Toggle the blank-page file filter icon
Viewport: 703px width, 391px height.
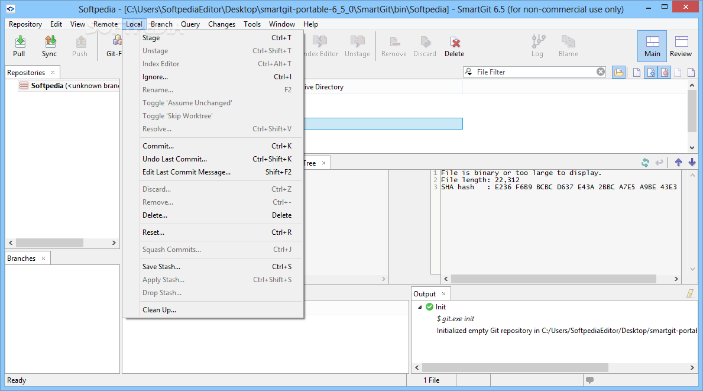(x=637, y=72)
